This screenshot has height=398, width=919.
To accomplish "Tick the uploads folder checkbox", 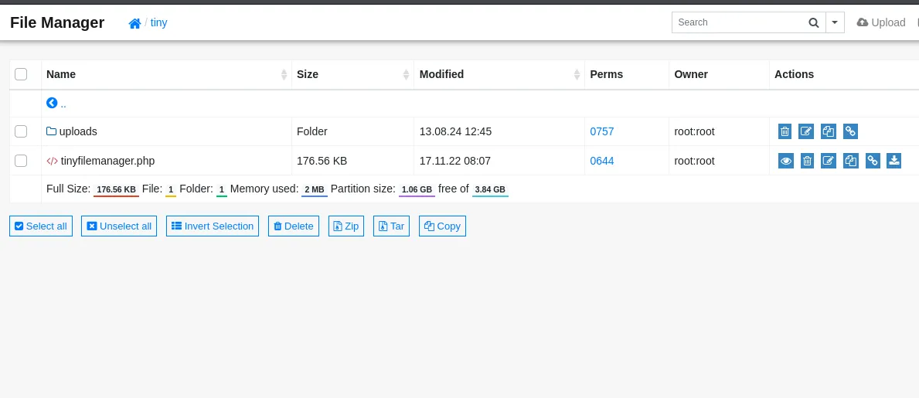I will pyautogui.click(x=21, y=131).
